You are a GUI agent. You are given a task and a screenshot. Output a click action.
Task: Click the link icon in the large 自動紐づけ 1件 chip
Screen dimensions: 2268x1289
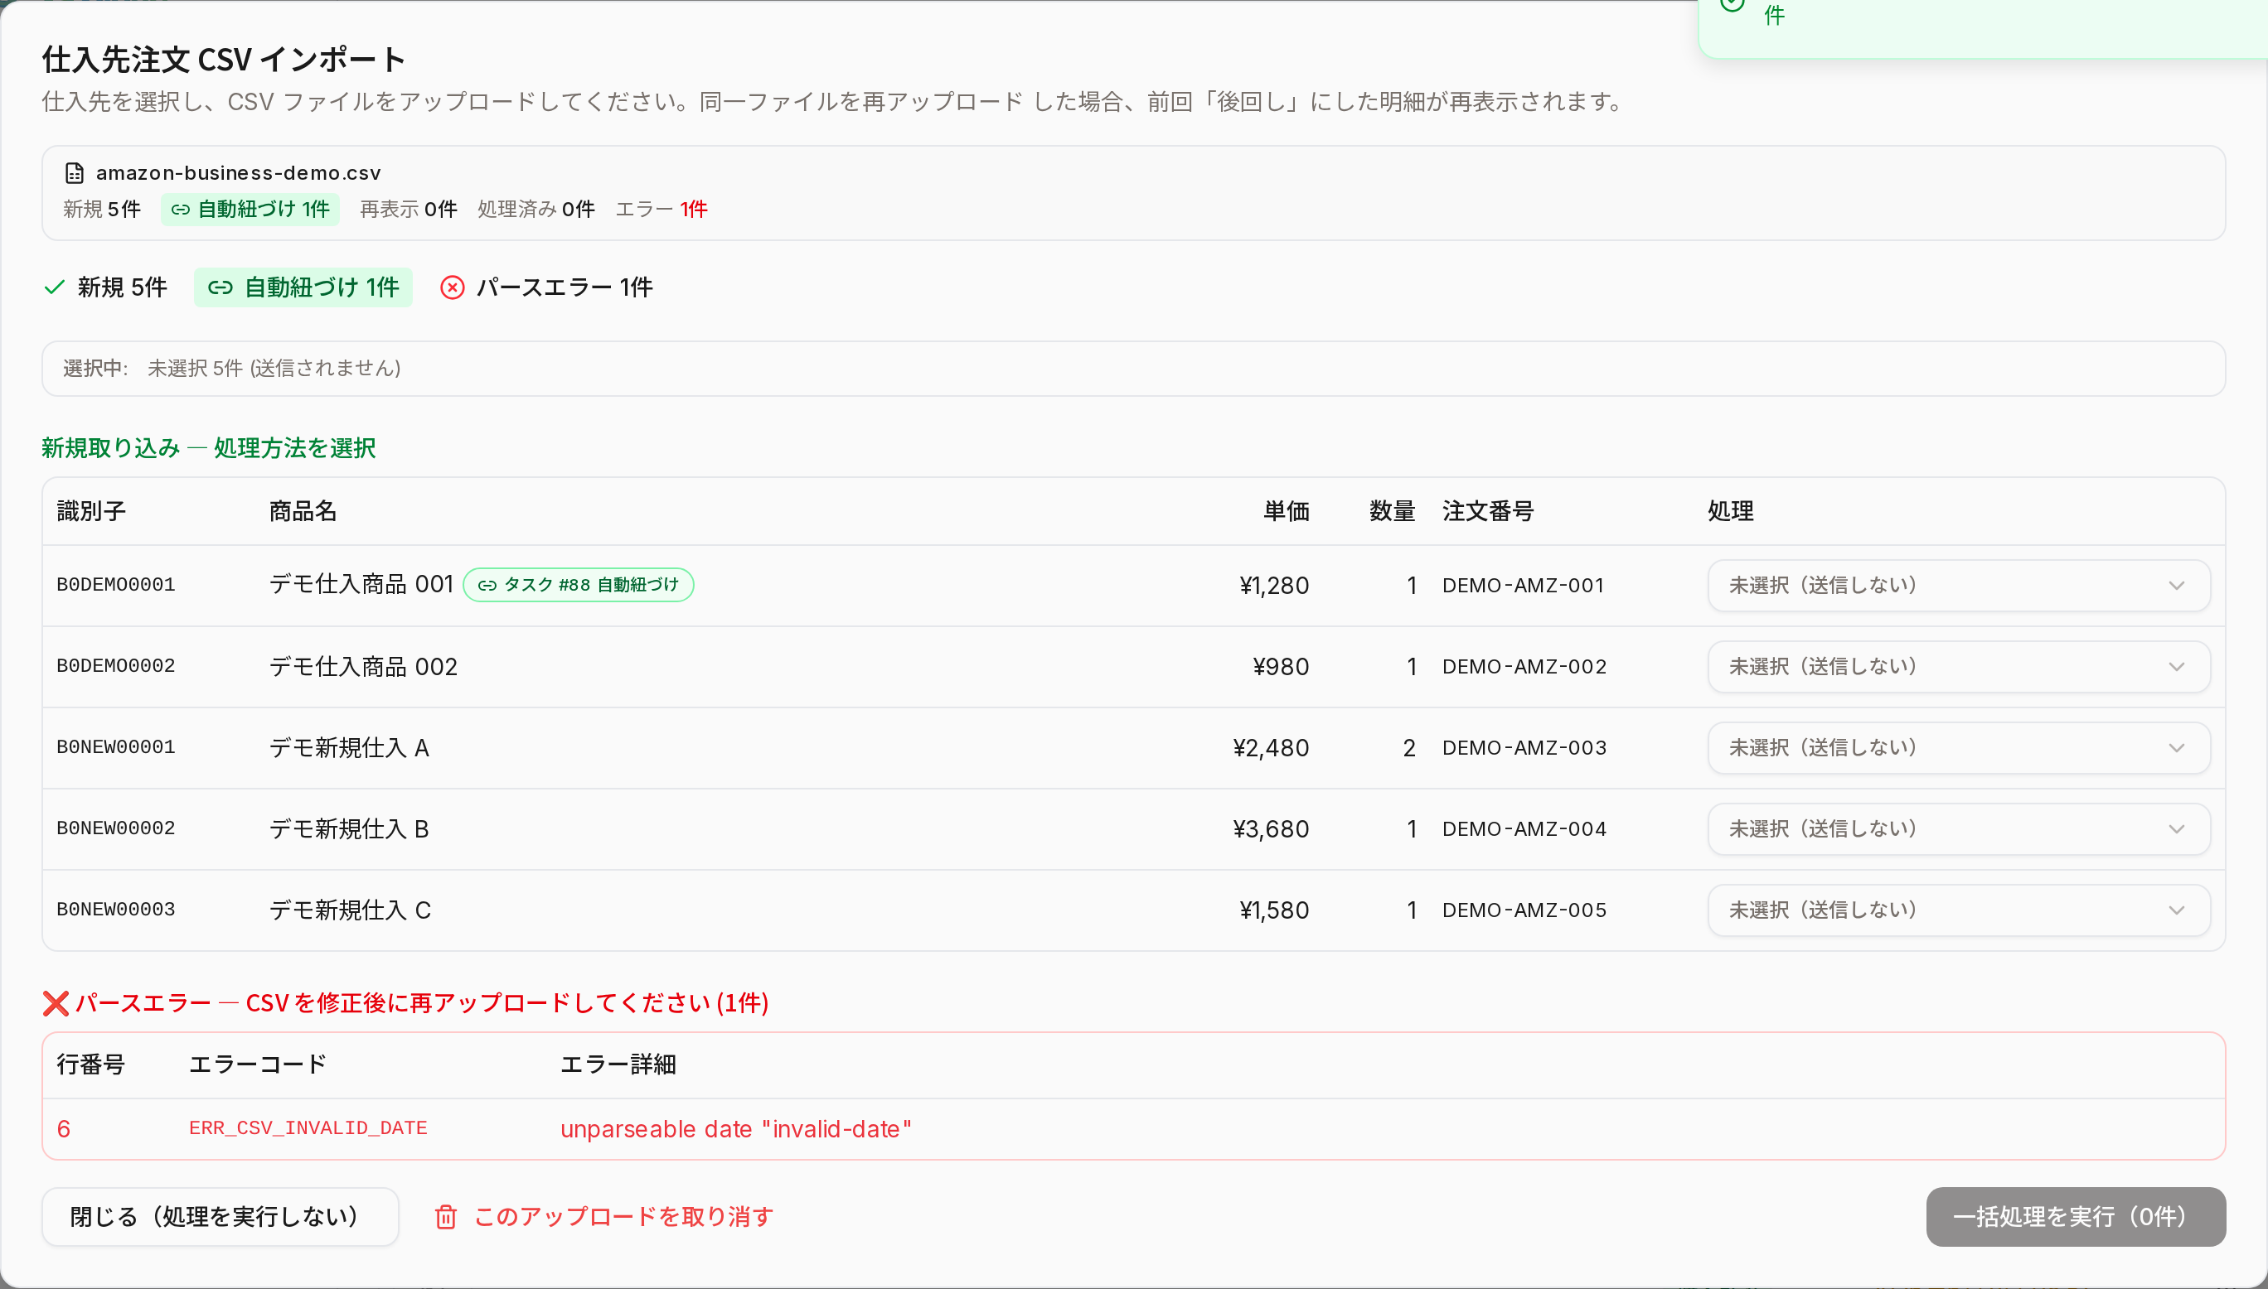(220, 287)
